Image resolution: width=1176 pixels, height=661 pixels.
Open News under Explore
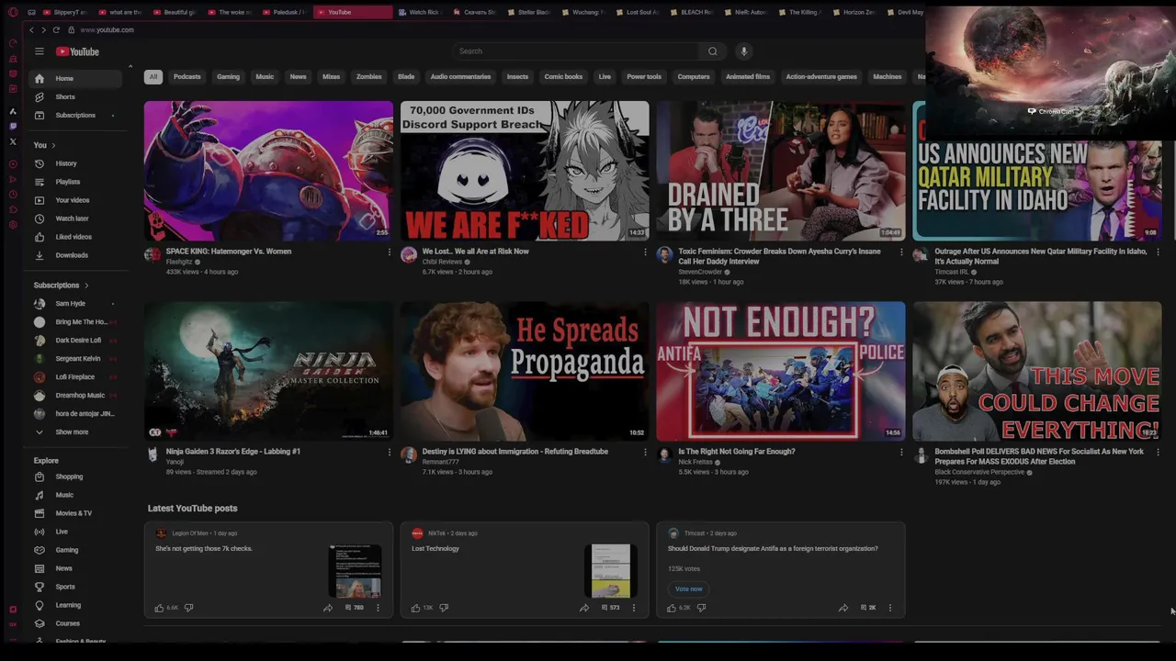point(74,568)
